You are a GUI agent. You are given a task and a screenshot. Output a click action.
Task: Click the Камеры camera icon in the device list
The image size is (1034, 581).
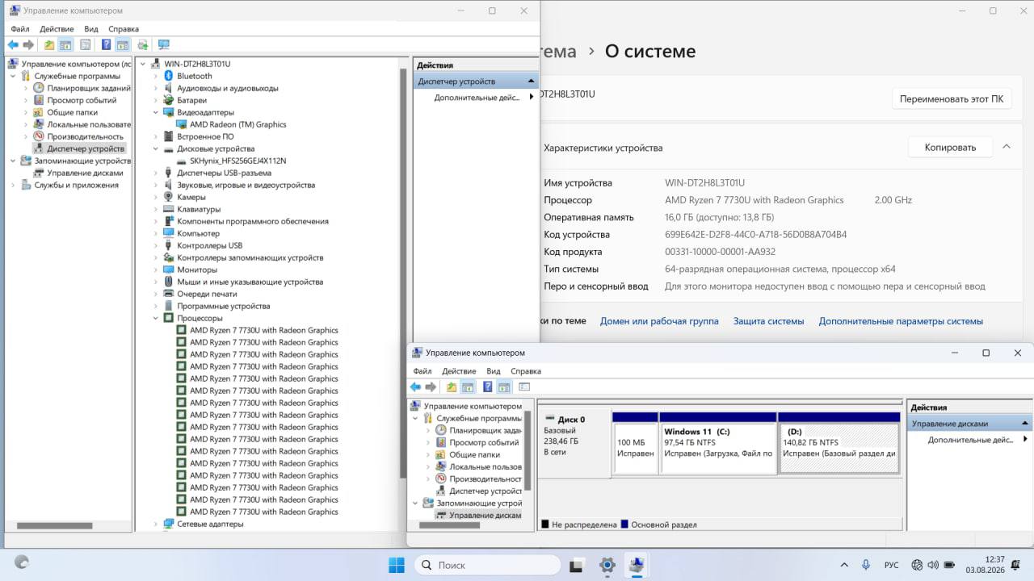pyautogui.click(x=169, y=197)
